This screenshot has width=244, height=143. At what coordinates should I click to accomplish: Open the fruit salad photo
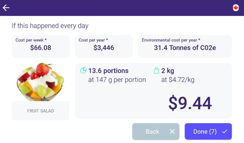pyautogui.click(x=41, y=82)
